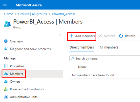Screen dimensions: 140x102
Task: Click the Members people icon
Action: pyautogui.click(x=6, y=74)
